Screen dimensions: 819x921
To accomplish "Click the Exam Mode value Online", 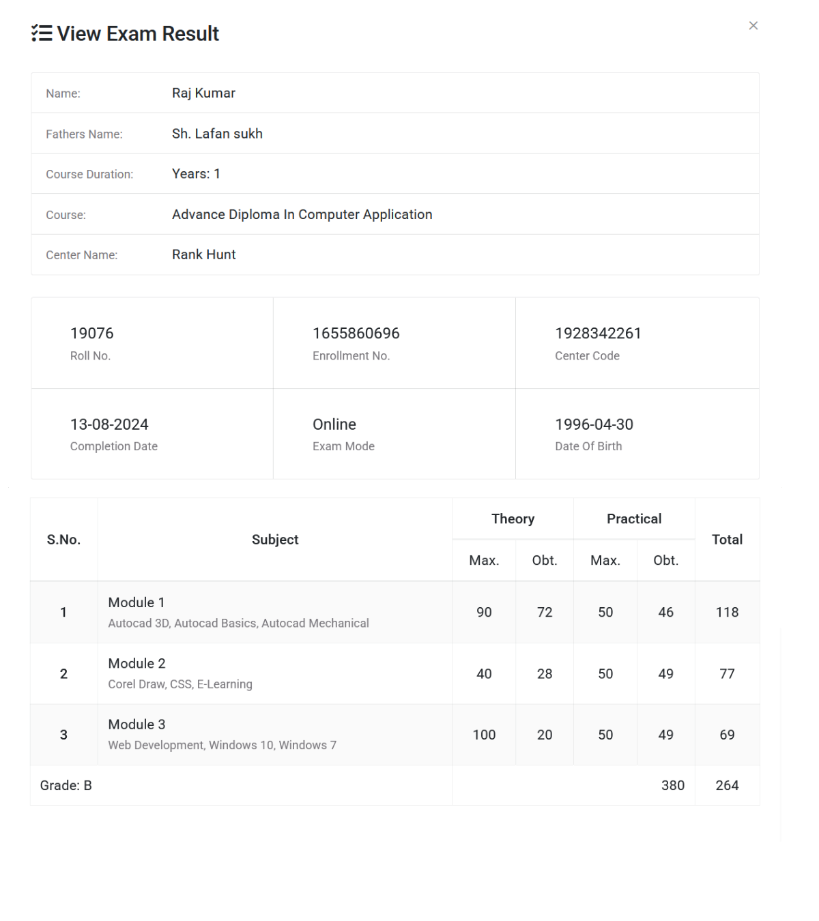I will [x=334, y=424].
